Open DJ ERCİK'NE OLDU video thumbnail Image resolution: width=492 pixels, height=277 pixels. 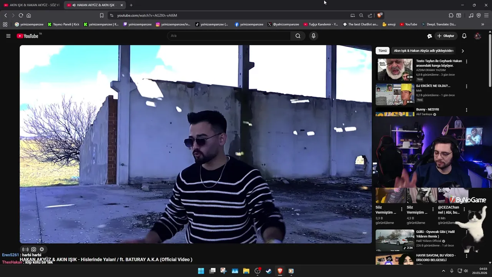tap(394, 94)
